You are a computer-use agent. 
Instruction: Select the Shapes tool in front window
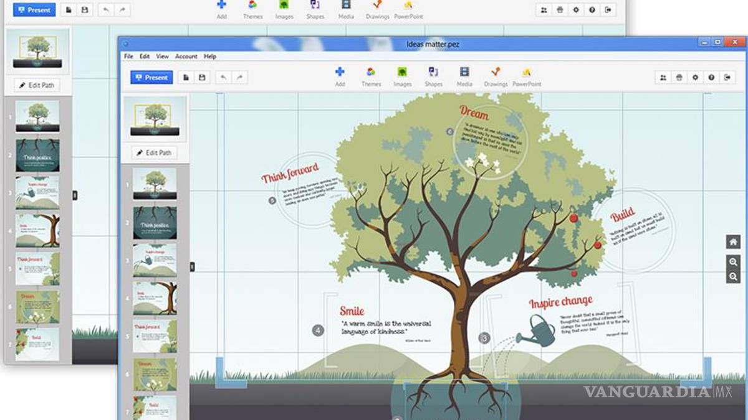click(x=433, y=72)
